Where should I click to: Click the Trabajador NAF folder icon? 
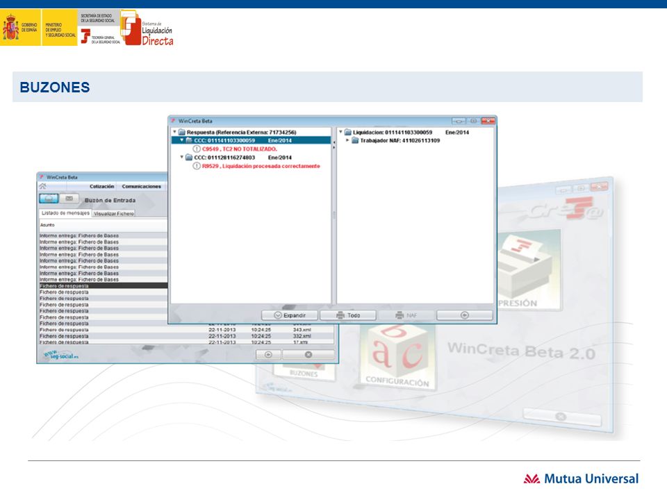tap(355, 140)
